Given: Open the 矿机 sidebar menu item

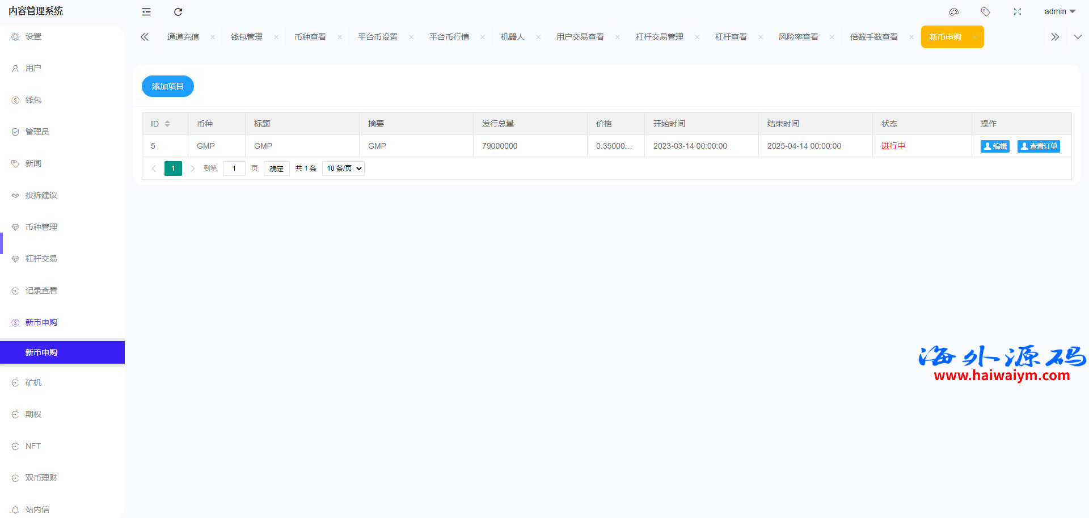Looking at the screenshot, I should [x=33, y=382].
